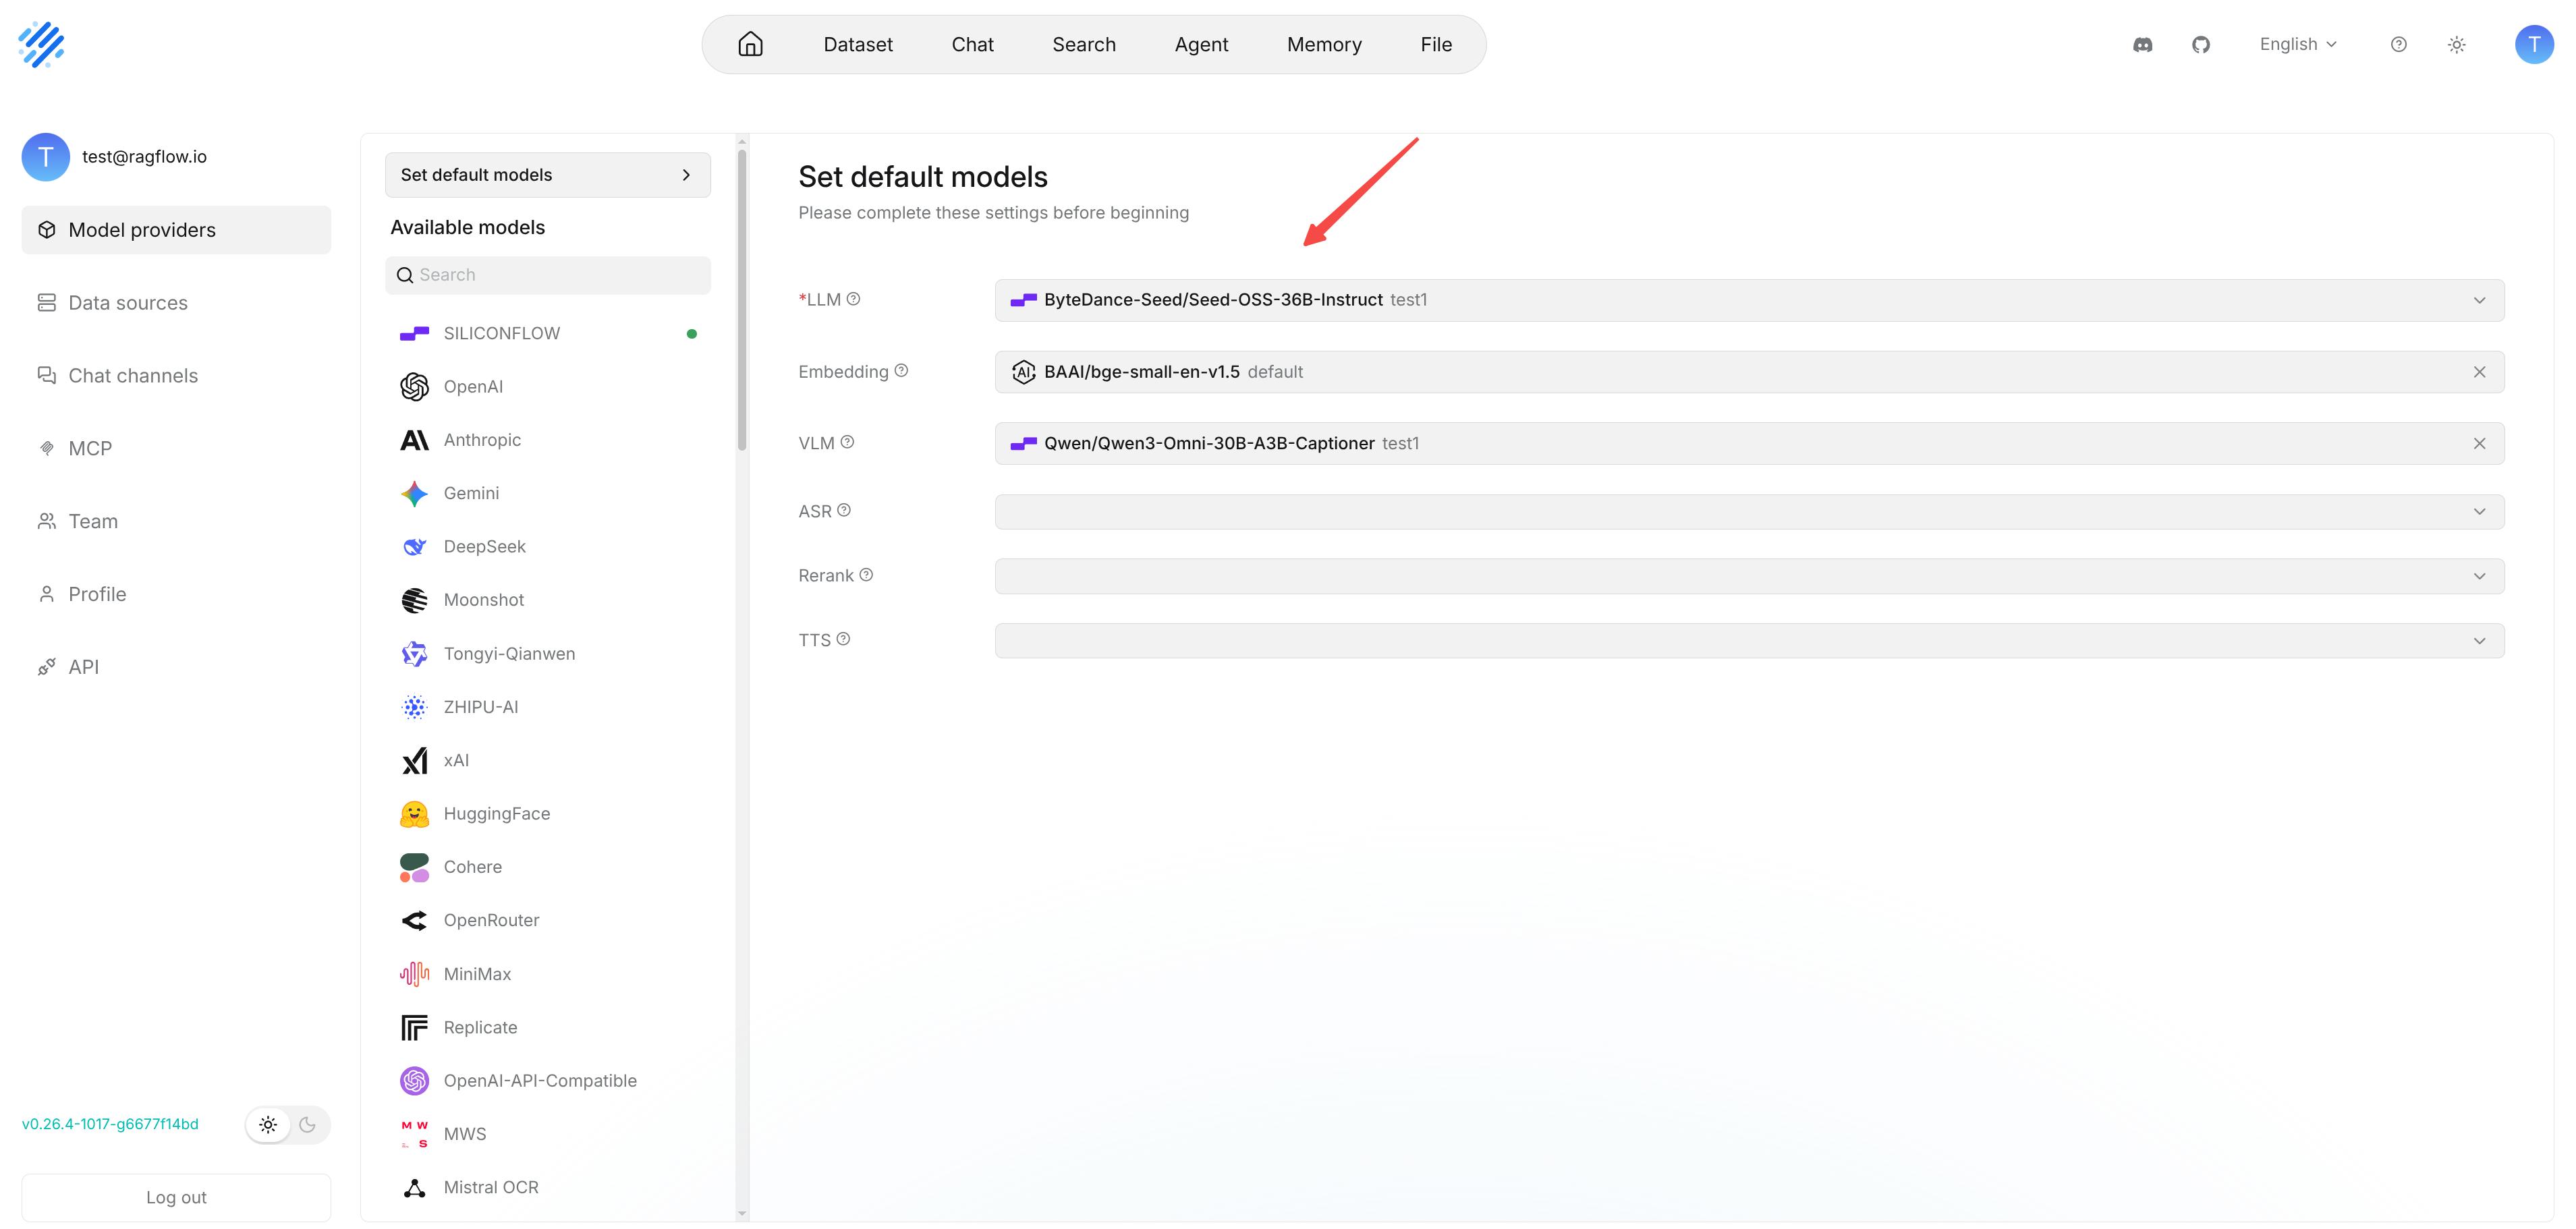Screen dimensions: 2576x1229
Task: Open the File tab
Action: pos(1436,44)
